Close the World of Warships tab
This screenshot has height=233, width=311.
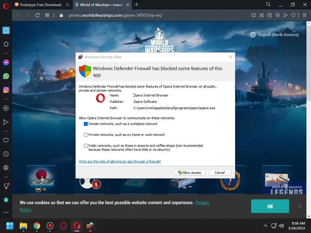point(128,5)
